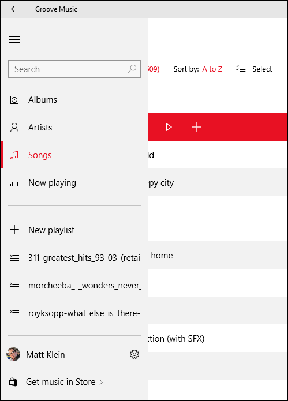The image size is (288, 401).
Task: Click playlist icon beside royksopp
Action: 14,313
